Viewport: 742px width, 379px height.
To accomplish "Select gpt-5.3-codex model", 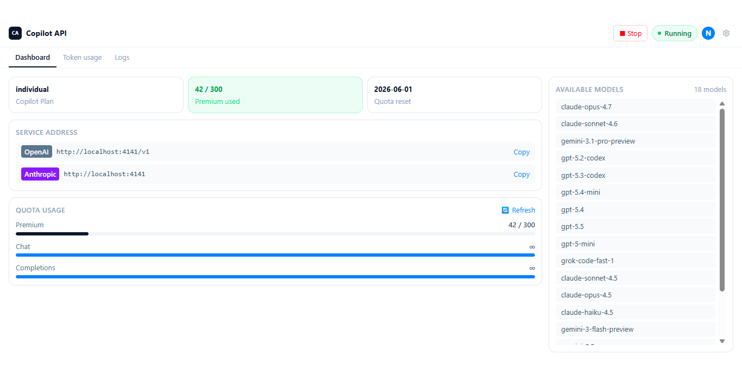I will pos(636,175).
